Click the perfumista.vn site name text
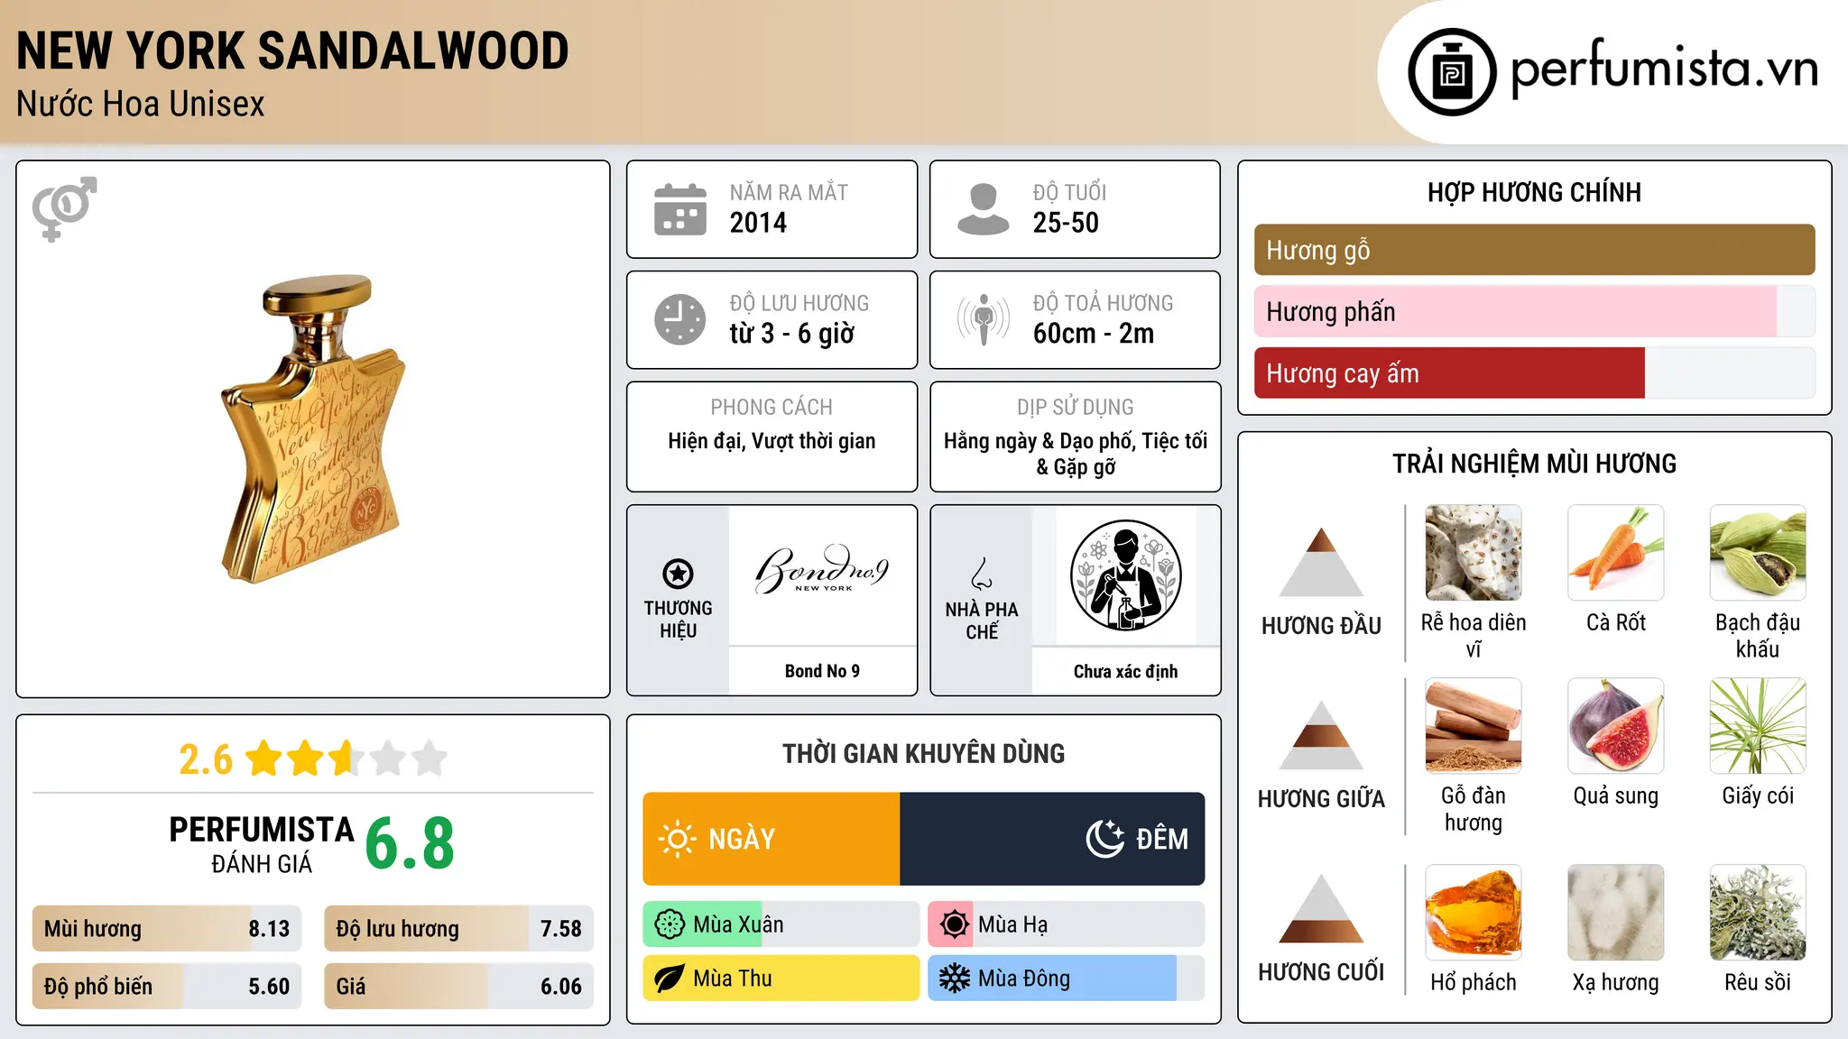Screen dimensions: 1848x1039 click(1665, 69)
